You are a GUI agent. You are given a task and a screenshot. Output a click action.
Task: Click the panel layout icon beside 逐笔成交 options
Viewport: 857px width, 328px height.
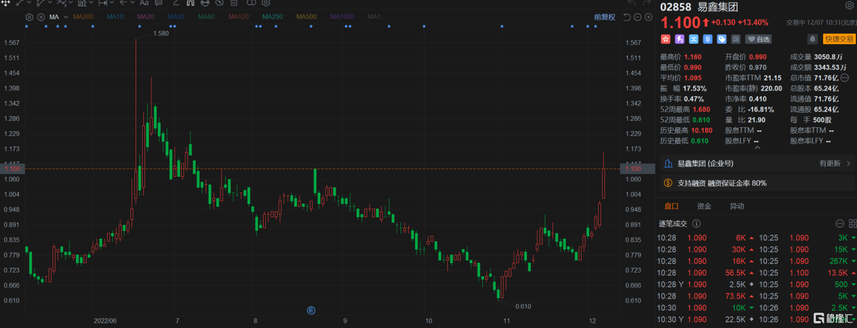[x=852, y=224]
